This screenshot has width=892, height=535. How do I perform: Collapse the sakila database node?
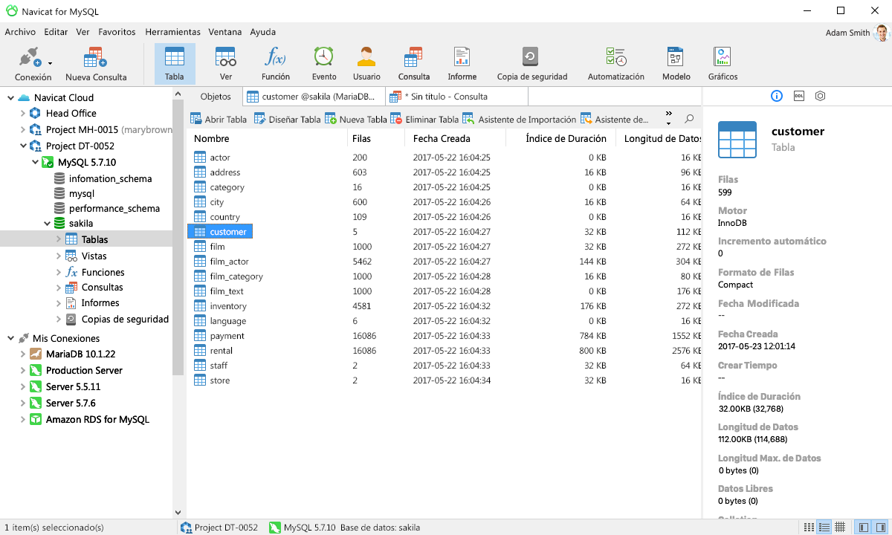48,223
